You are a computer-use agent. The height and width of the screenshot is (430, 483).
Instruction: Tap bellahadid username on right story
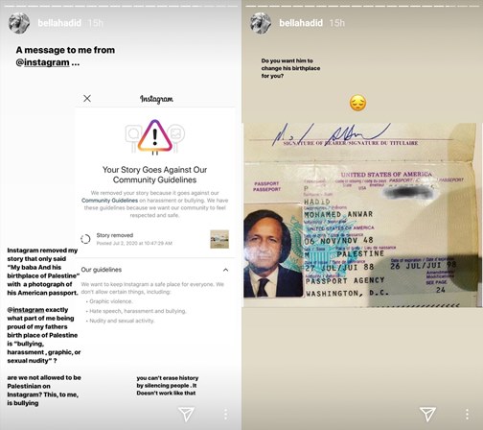pyautogui.click(x=301, y=23)
